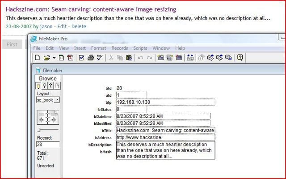
Task: Click the Sort records toolbar icon
Action: tap(190, 58)
